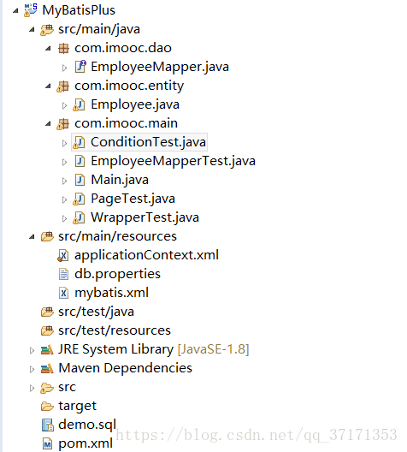Image resolution: width=407 pixels, height=452 pixels.
Task: Expand the ConditionTest.java file node
Action: point(64,143)
